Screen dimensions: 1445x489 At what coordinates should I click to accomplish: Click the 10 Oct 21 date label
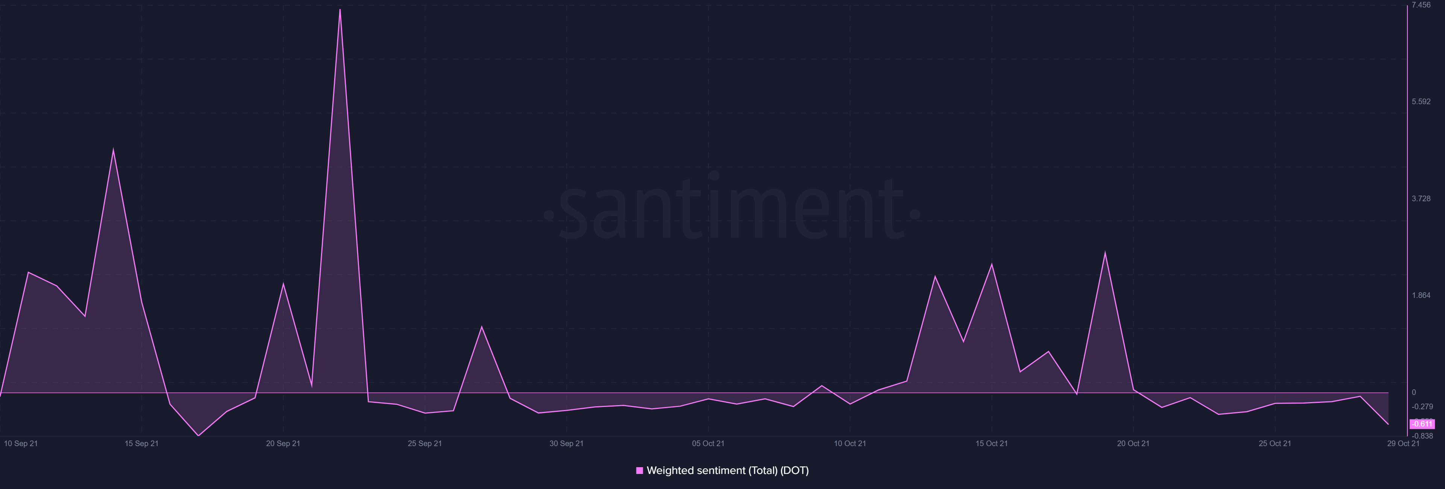(850, 443)
